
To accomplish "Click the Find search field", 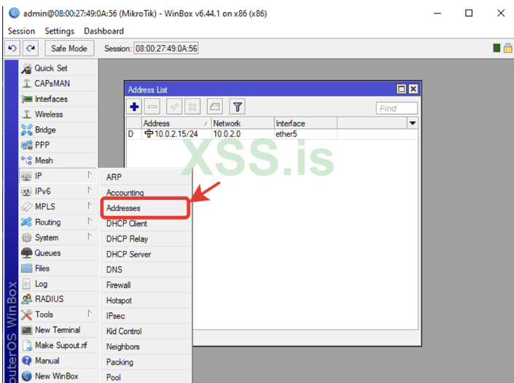I will [397, 108].
